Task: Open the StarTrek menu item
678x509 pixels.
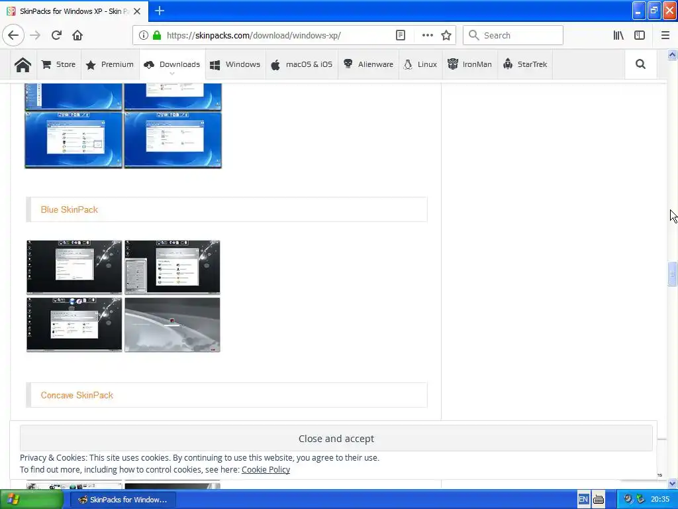Action: point(525,64)
